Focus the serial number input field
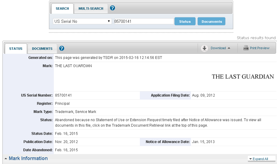Image resolution: width=277 pixels, height=164 pixels. pyautogui.click(x=144, y=21)
